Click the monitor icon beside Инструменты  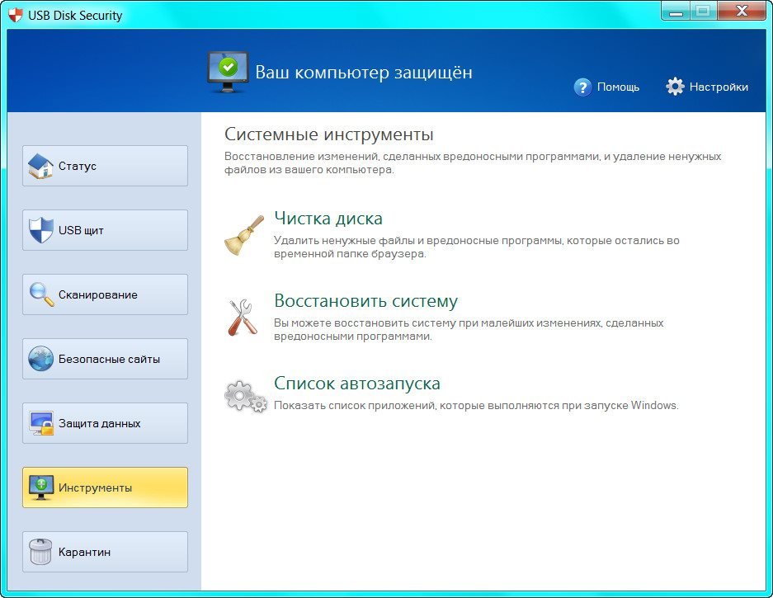(41, 487)
